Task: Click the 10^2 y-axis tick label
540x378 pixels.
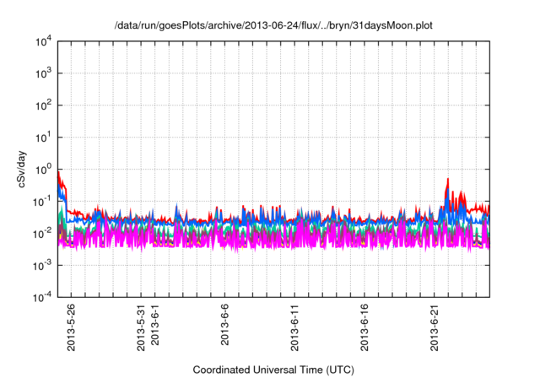Action: click(43, 105)
